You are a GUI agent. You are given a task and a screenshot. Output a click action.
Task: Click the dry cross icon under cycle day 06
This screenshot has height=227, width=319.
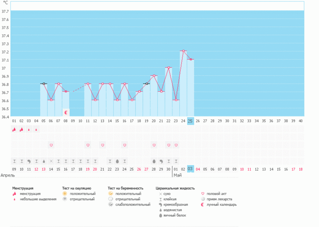[51, 161]
